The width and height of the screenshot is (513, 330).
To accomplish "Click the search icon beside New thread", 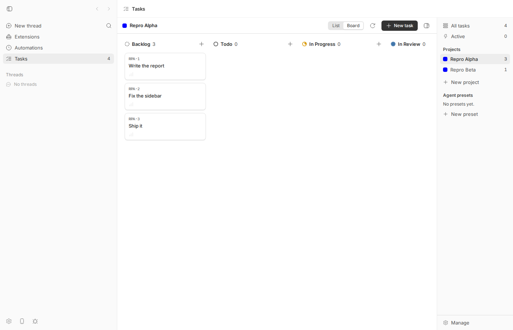I will click(x=109, y=26).
